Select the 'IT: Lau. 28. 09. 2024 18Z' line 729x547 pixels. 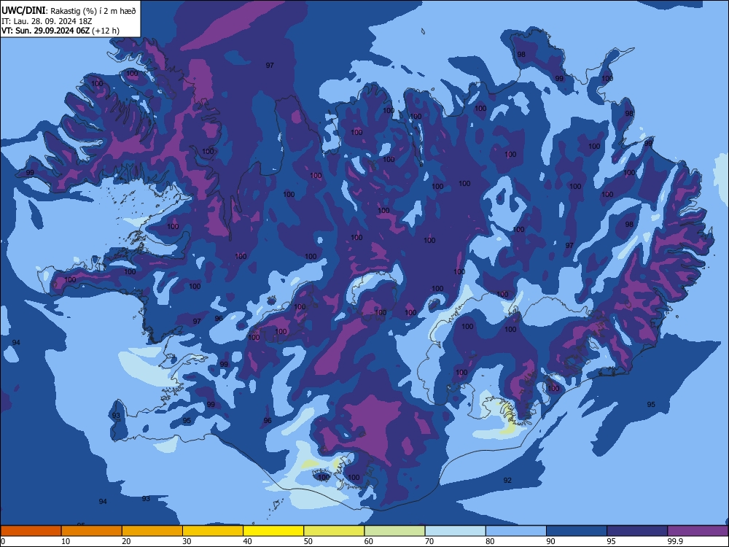click(47, 21)
